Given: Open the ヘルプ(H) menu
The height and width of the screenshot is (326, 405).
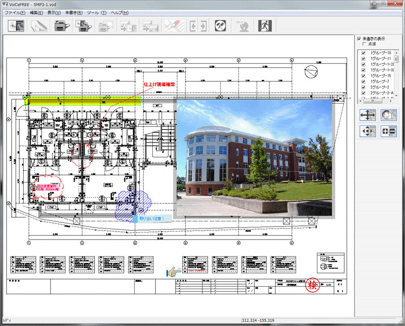Looking at the screenshot, I should tap(119, 12).
